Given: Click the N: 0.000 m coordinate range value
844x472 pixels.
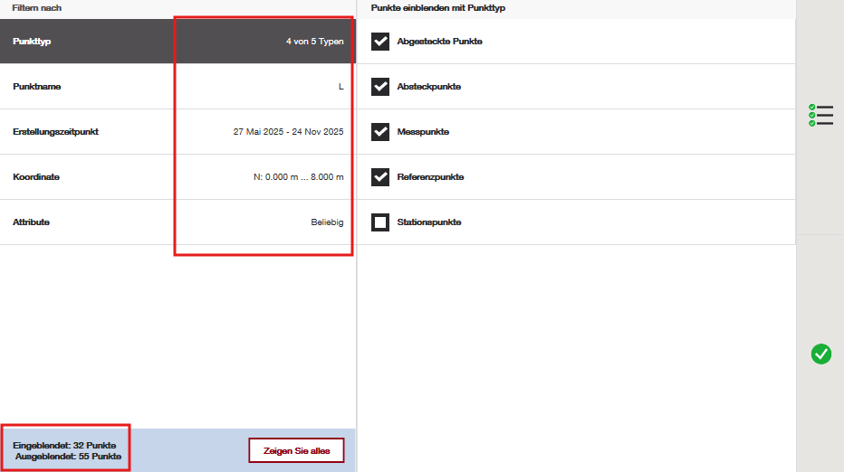Looking at the screenshot, I should click(298, 177).
